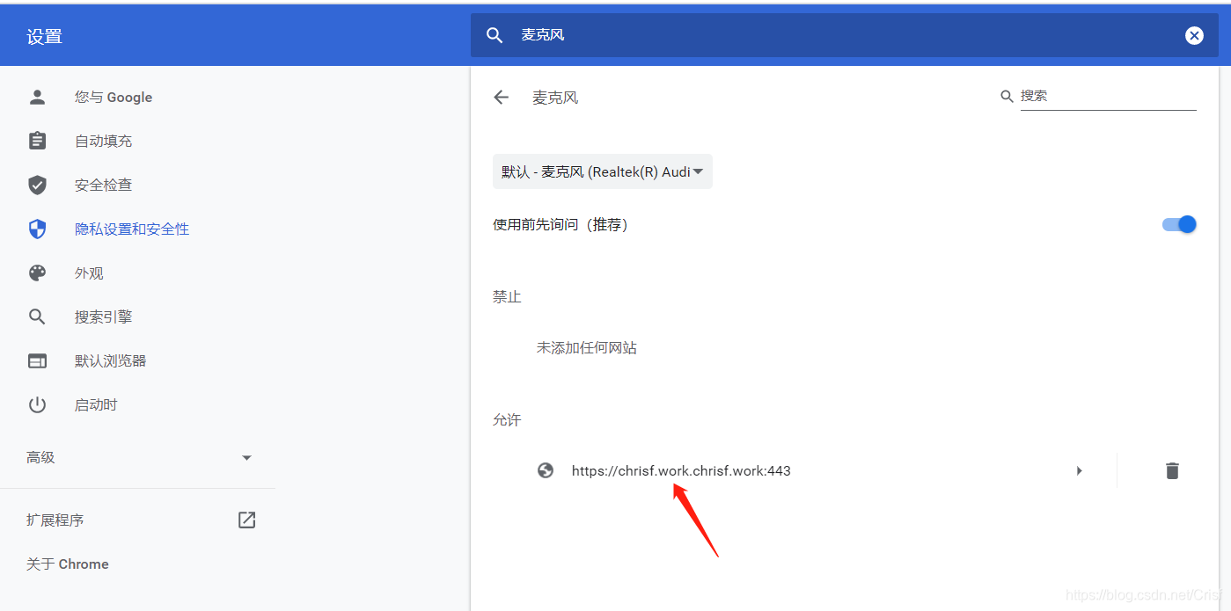The width and height of the screenshot is (1231, 611).
Task: Toggle 使用前先询问 switch
Action: click(x=1179, y=224)
